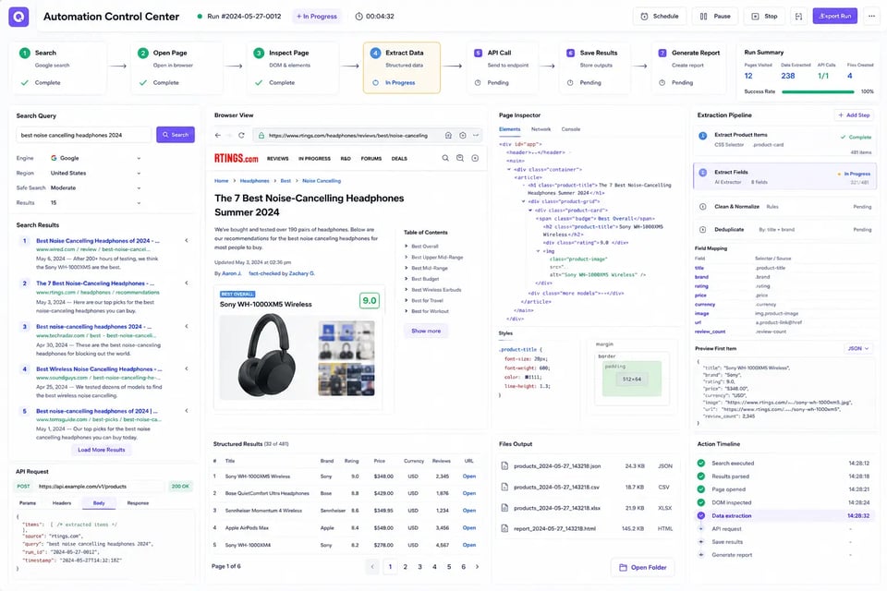Click the purple app logo icon
This screenshot has width=887, height=591.
click(18, 17)
